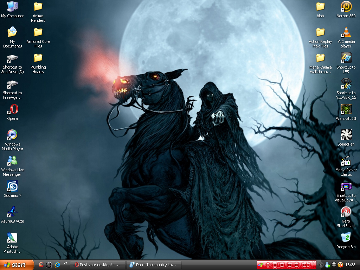Select the Media Player Classic icon
This screenshot has width=360, height=270.
pyautogui.click(x=346, y=166)
